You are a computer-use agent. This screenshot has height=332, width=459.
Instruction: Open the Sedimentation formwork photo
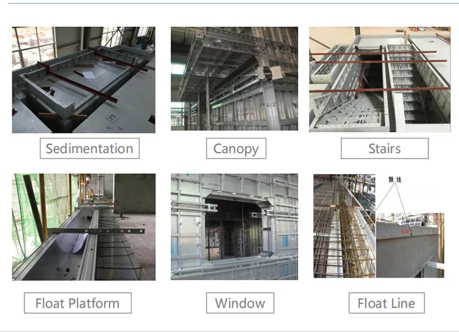point(84,80)
